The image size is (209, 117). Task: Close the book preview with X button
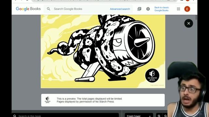click(189, 23)
